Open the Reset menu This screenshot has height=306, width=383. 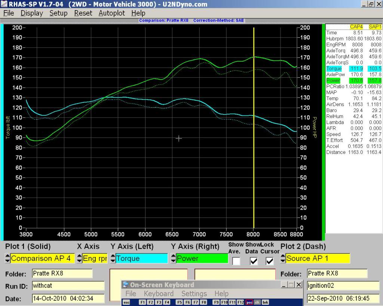[83, 13]
